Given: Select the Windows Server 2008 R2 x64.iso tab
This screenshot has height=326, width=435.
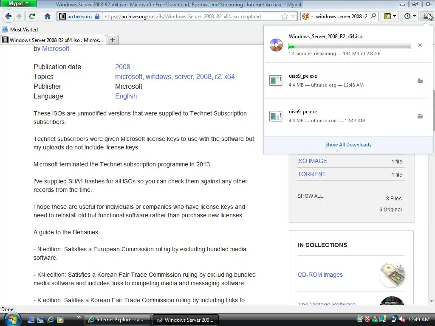Looking at the screenshot, I should (x=53, y=40).
